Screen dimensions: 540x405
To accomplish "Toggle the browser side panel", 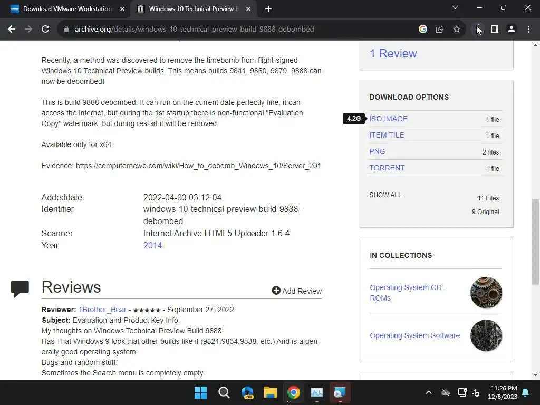I will 495,30.
